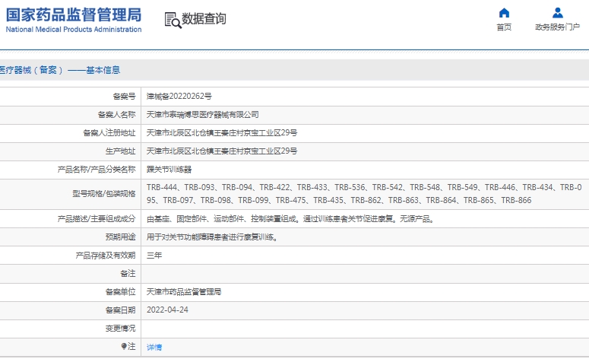The image size is (589, 359).
Task: Click the 备案单位 label
Action: pyautogui.click(x=120, y=292)
